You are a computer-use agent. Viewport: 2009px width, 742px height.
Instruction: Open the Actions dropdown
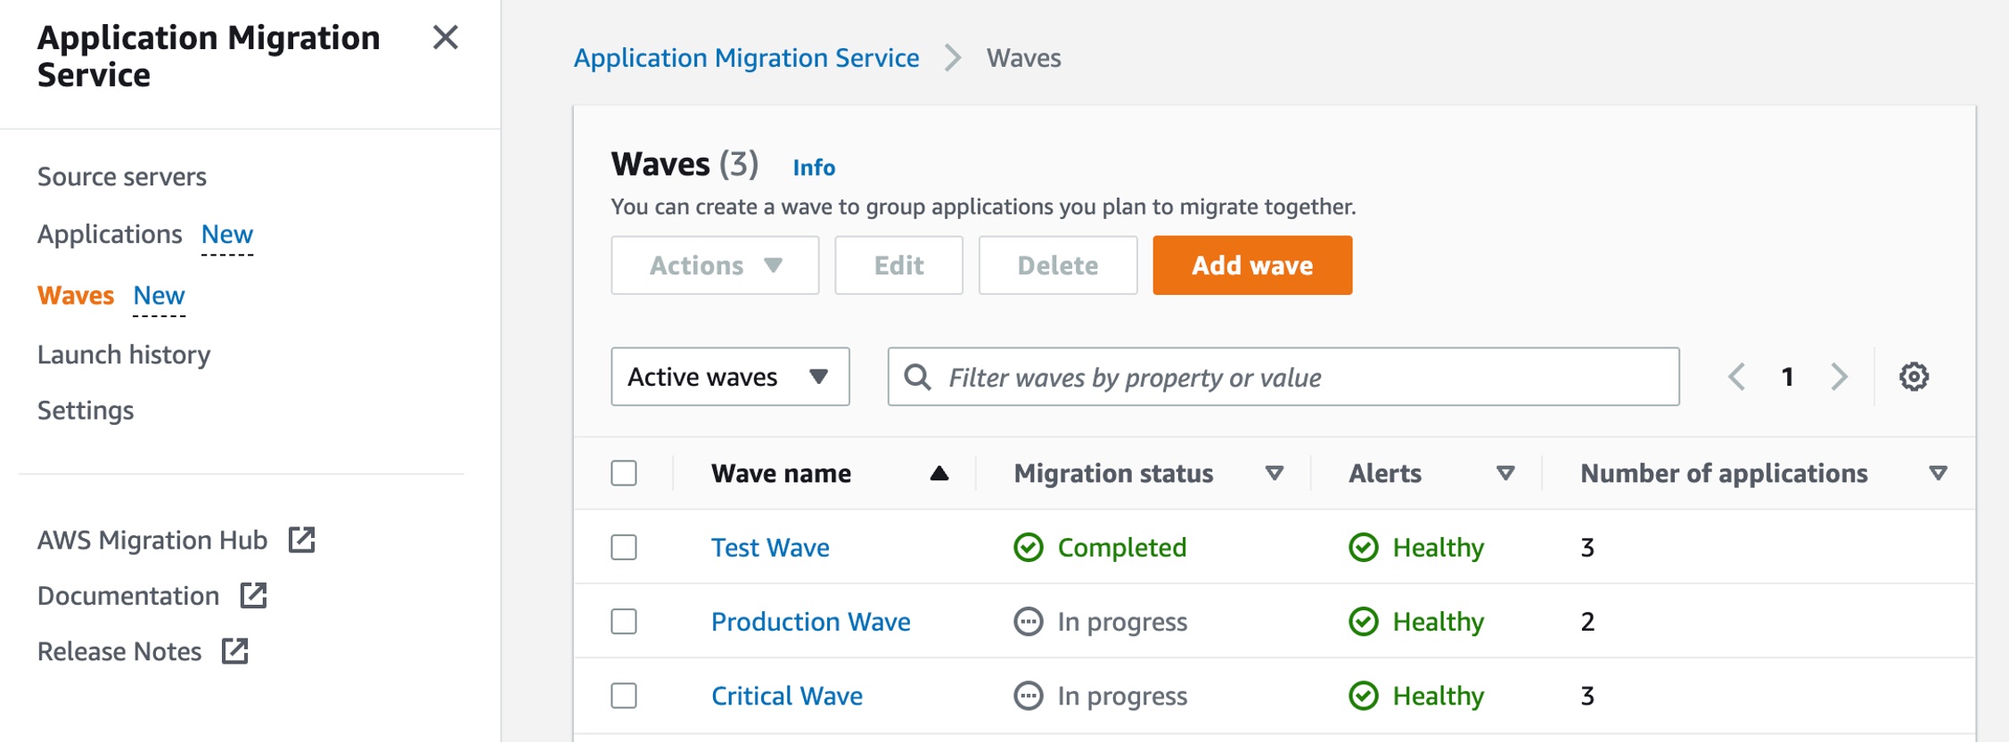coord(715,265)
